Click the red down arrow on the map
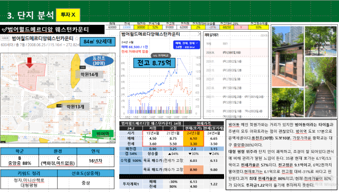 30,63
